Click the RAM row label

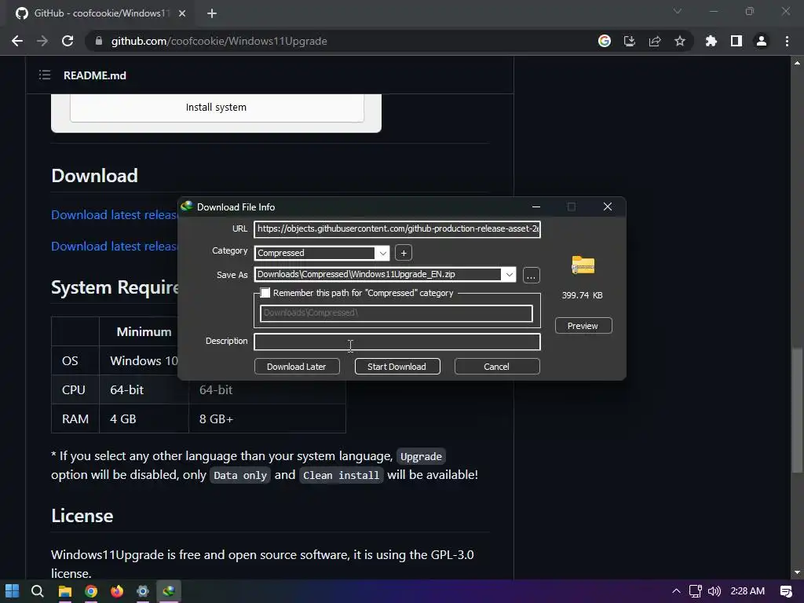(x=75, y=419)
